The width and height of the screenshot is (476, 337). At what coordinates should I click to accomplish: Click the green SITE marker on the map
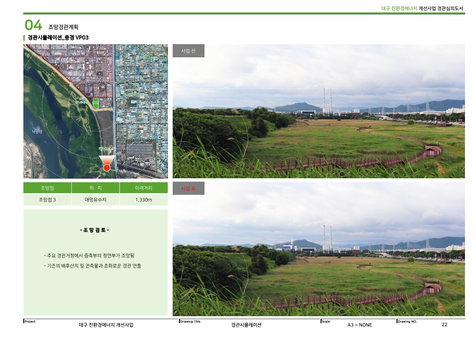point(95,103)
